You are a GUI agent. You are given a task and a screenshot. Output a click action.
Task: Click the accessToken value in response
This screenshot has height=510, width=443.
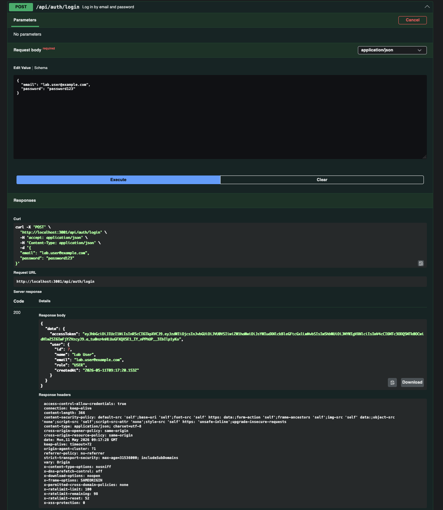(232, 336)
